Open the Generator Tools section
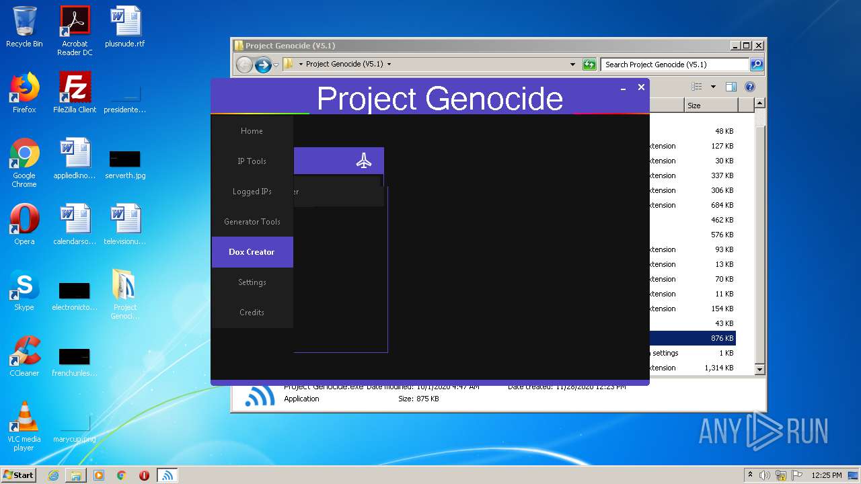The image size is (861, 484). click(252, 222)
